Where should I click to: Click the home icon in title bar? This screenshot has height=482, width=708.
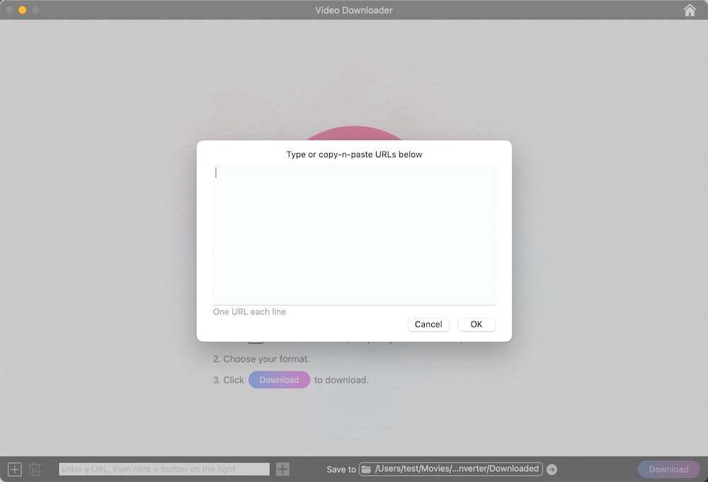[x=690, y=11]
